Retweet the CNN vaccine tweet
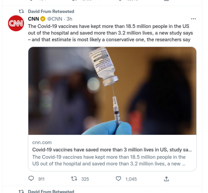Image resolution: width=208 pixels, height=193 pixels. [x=74, y=178]
